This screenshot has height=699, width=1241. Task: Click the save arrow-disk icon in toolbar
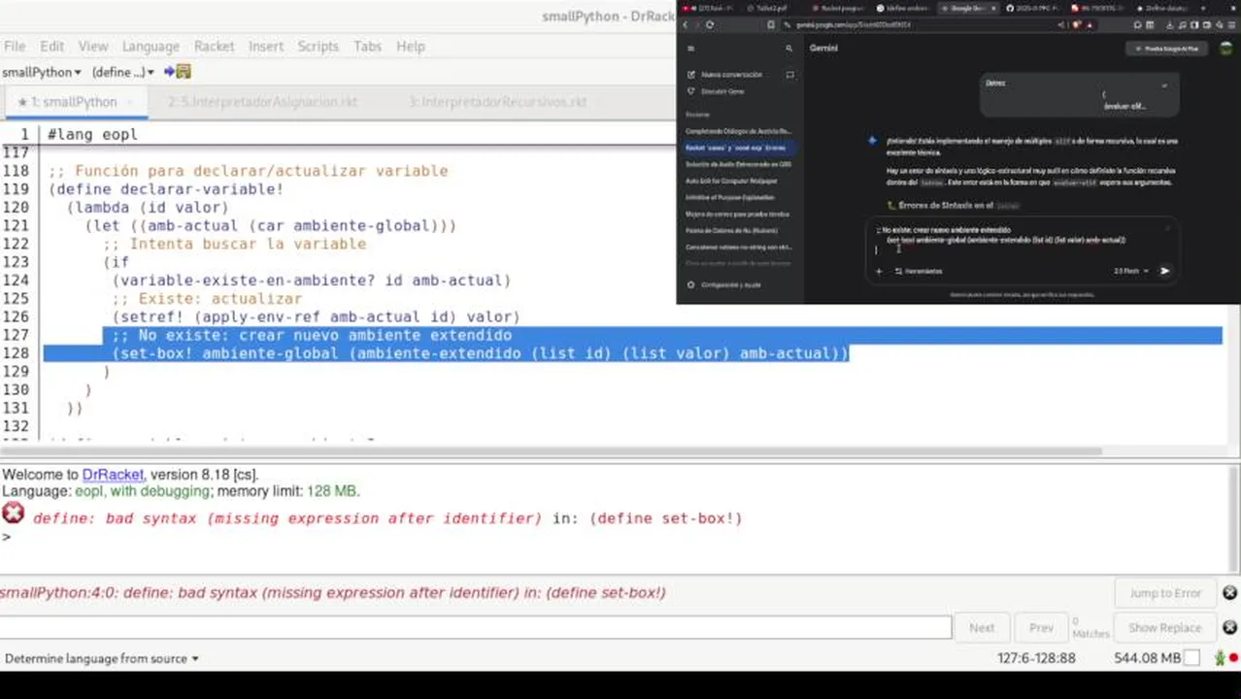pyautogui.click(x=177, y=72)
